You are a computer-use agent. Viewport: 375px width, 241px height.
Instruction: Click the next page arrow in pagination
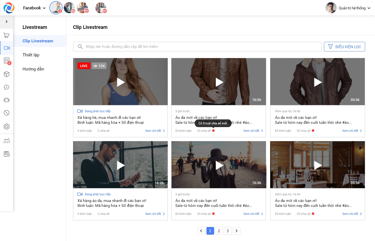237,231
